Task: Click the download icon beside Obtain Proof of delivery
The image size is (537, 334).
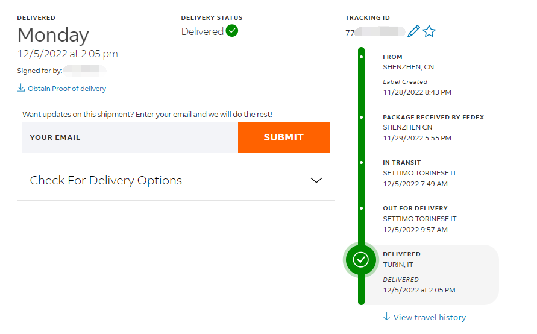Action: pyautogui.click(x=20, y=87)
